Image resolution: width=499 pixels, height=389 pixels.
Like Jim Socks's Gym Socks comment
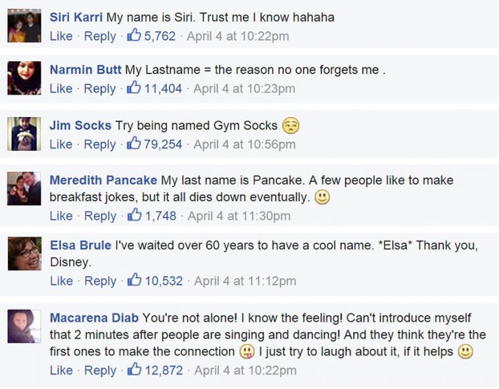(x=61, y=144)
